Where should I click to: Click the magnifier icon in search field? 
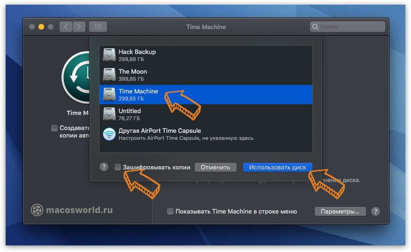[315, 27]
